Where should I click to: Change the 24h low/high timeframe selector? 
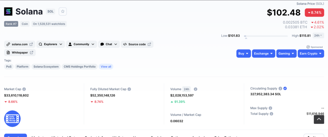click(318, 36)
